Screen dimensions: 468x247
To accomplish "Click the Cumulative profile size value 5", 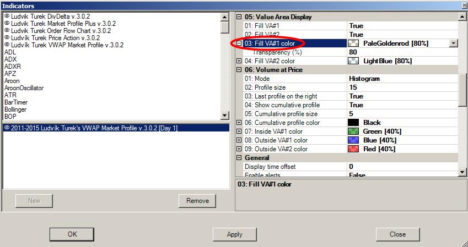I will click(402, 114).
